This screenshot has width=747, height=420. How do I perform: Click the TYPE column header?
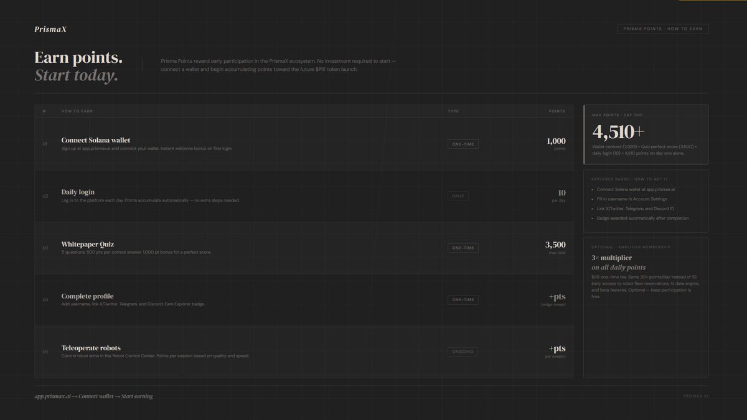(x=453, y=111)
